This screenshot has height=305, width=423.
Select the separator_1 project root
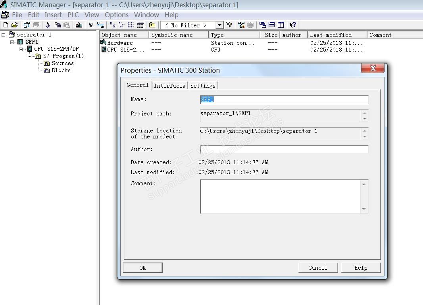click(x=34, y=35)
